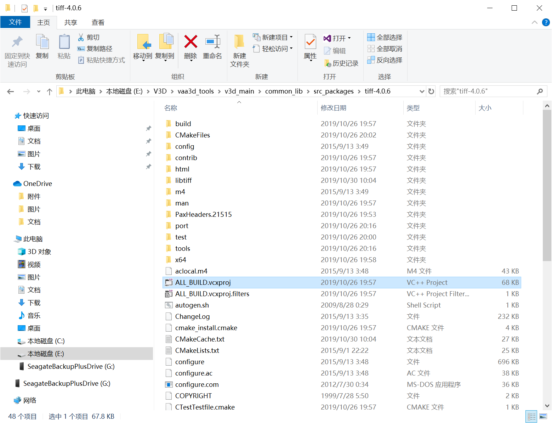
Task: Switch to large icons view at status bar
Action: point(543,416)
